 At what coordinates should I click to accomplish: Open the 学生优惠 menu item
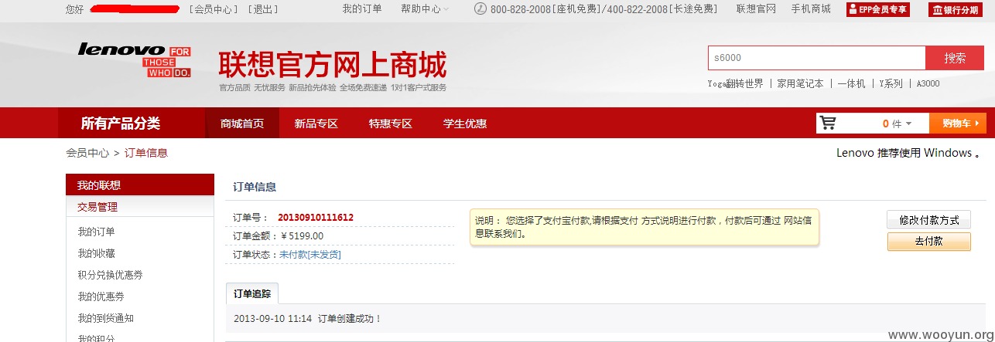[464, 124]
